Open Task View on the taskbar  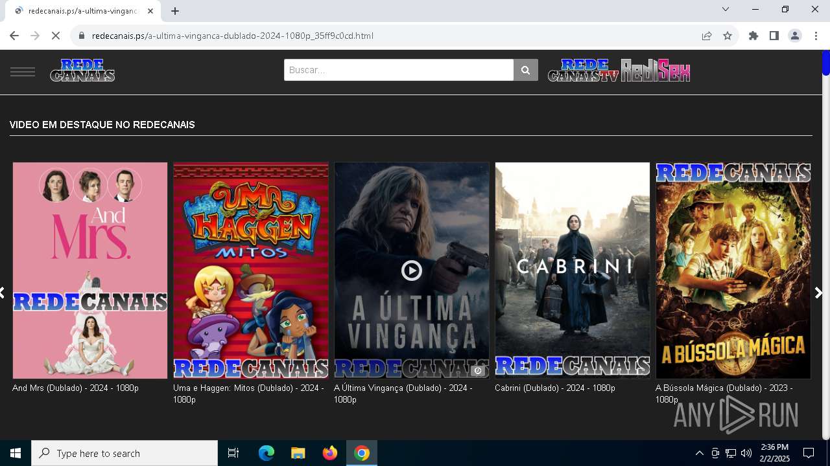coord(233,453)
